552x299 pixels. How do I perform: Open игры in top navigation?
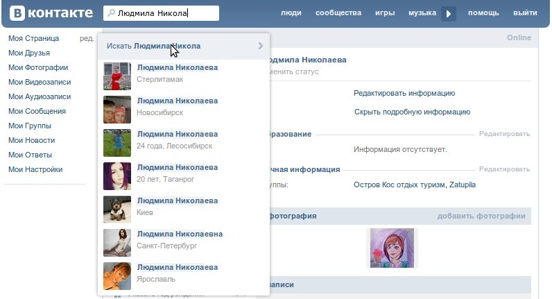(x=385, y=13)
